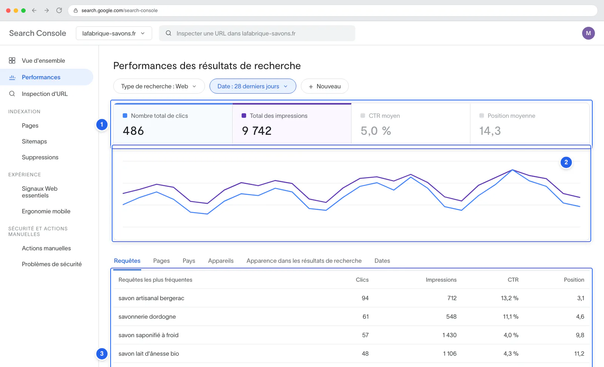This screenshot has width=604, height=367.
Task: Click the browser forward arrow
Action: (47, 11)
